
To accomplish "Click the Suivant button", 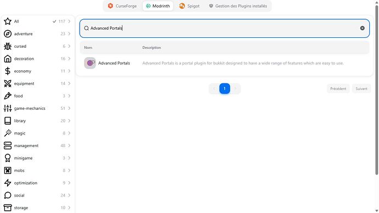I will [361, 88].
